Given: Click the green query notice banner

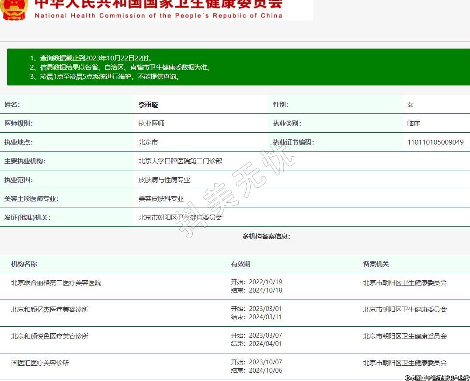Looking at the screenshot, I should 238,67.
